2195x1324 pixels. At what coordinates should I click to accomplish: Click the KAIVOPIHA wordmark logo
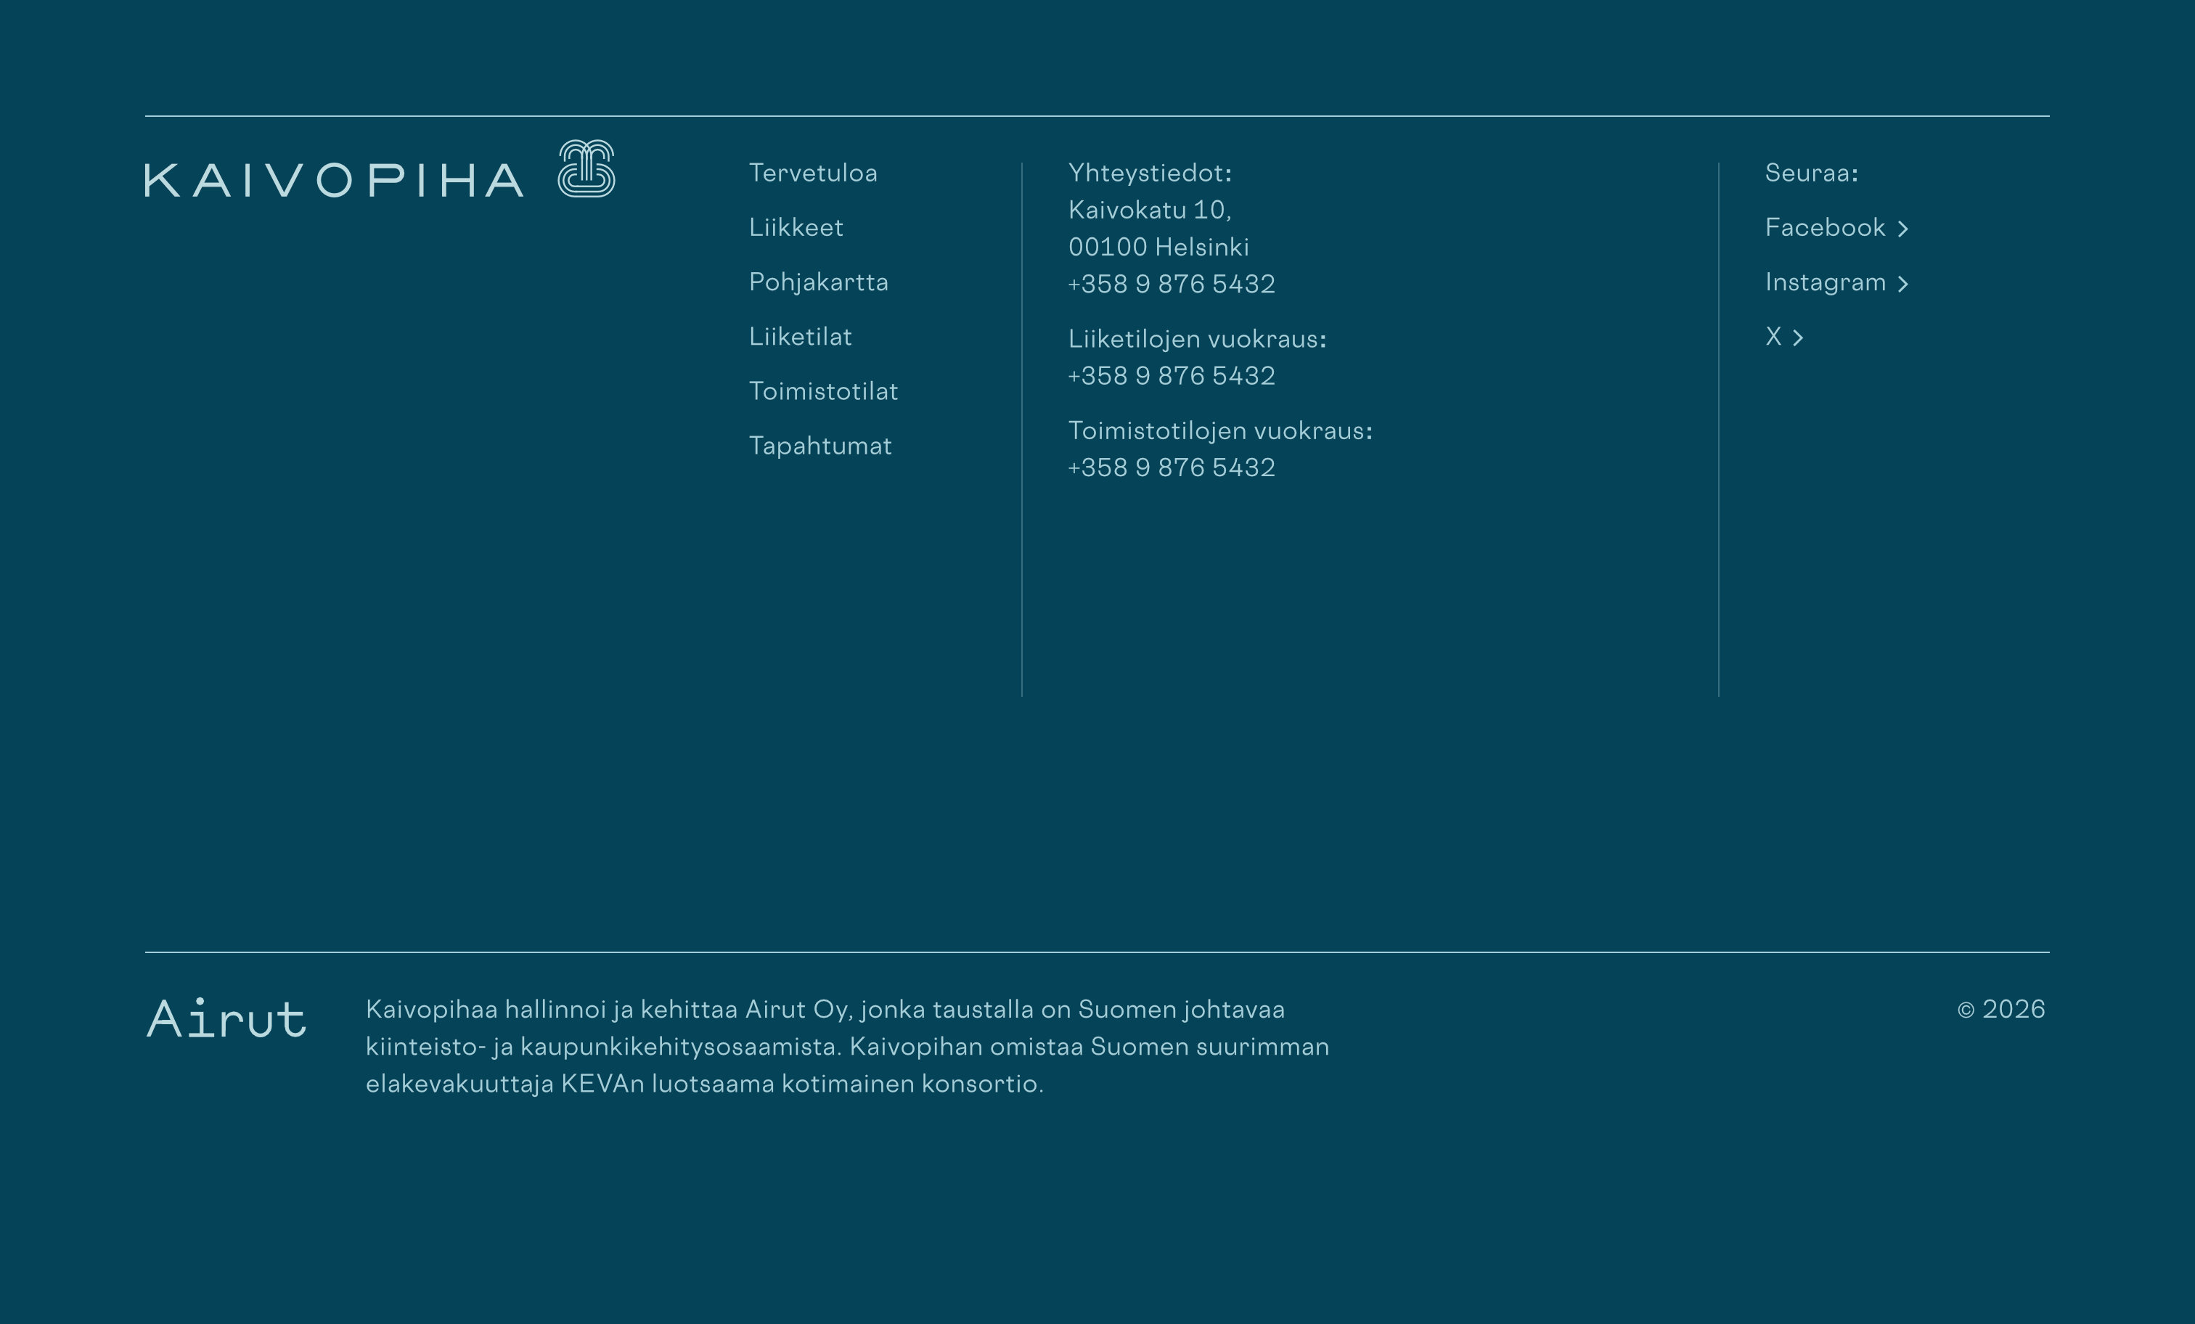(x=334, y=180)
